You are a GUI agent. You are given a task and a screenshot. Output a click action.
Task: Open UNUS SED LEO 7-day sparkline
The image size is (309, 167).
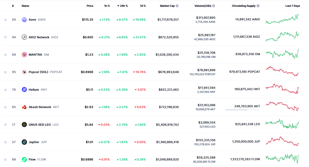coord(282,124)
